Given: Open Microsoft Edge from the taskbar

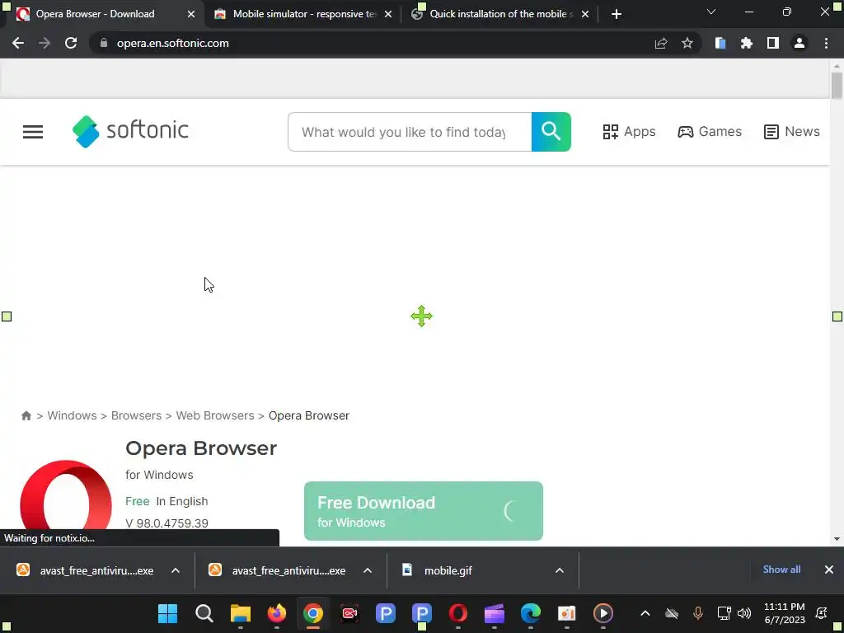Looking at the screenshot, I should tap(530, 613).
